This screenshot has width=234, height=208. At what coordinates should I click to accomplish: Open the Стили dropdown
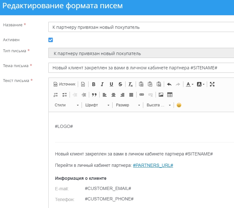66,105
